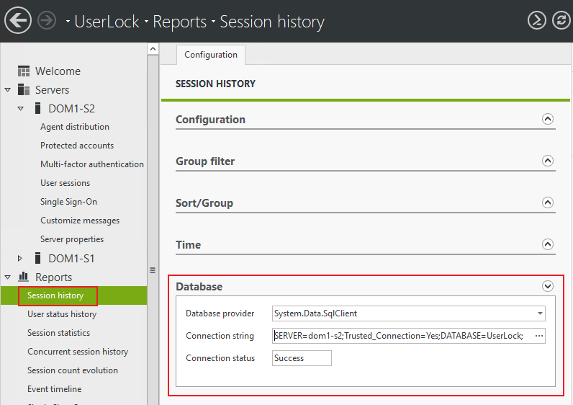This screenshot has width=573, height=405.
Task: Click the Reports bar chart icon
Action: click(x=24, y=277)
